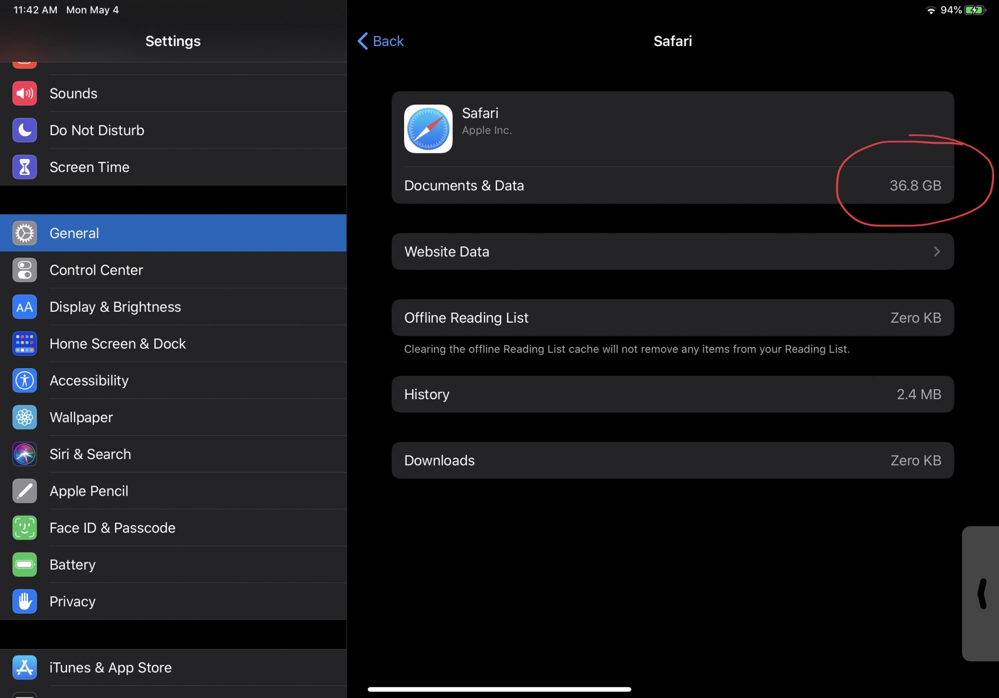Tap the Safari compass app icon
This screenshot has height=698, width=999.
(x=428, y=129)
